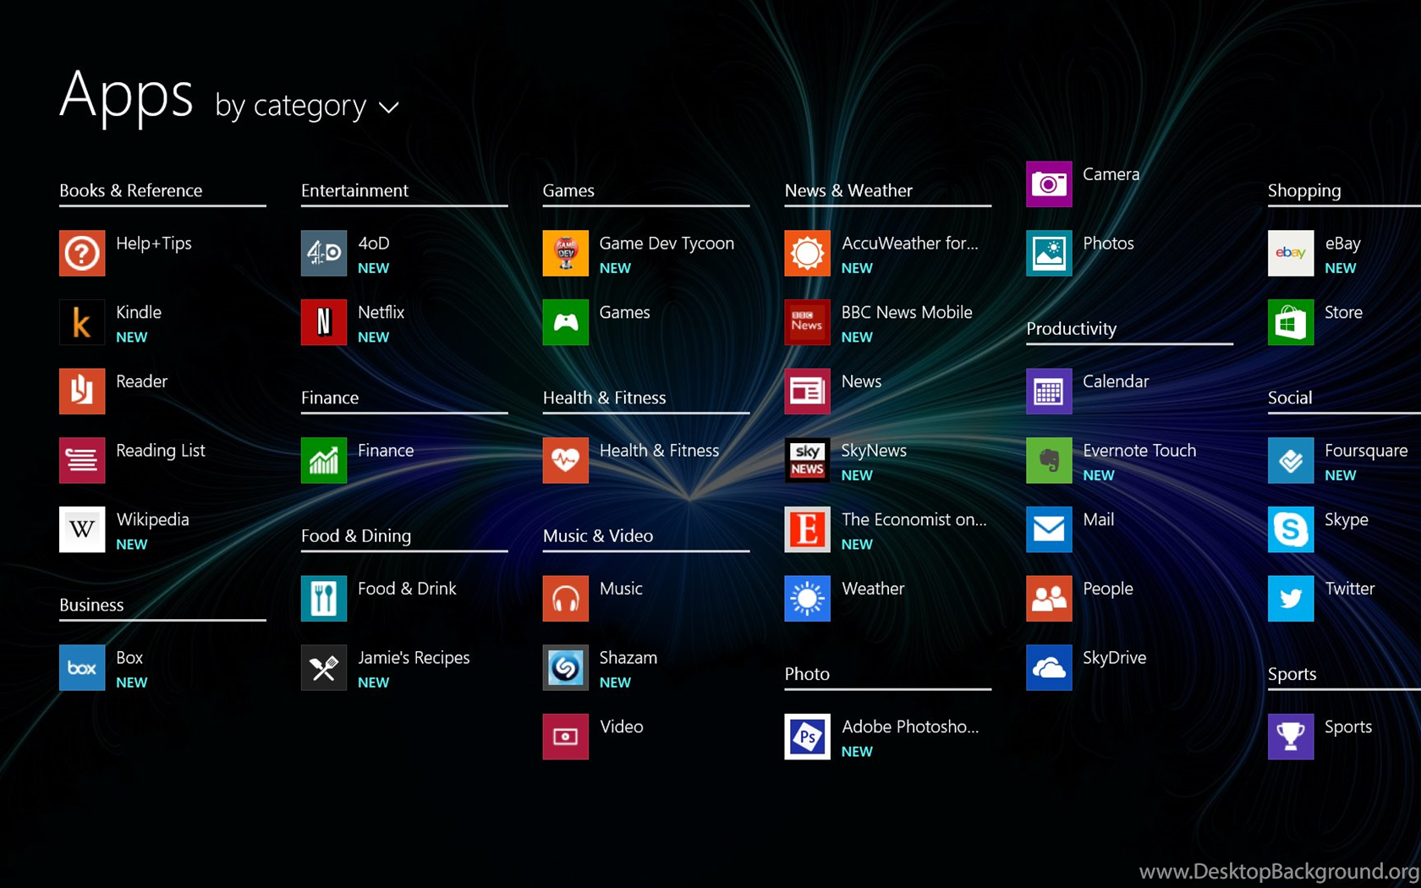Open the Box app icon

click(82, 667)
